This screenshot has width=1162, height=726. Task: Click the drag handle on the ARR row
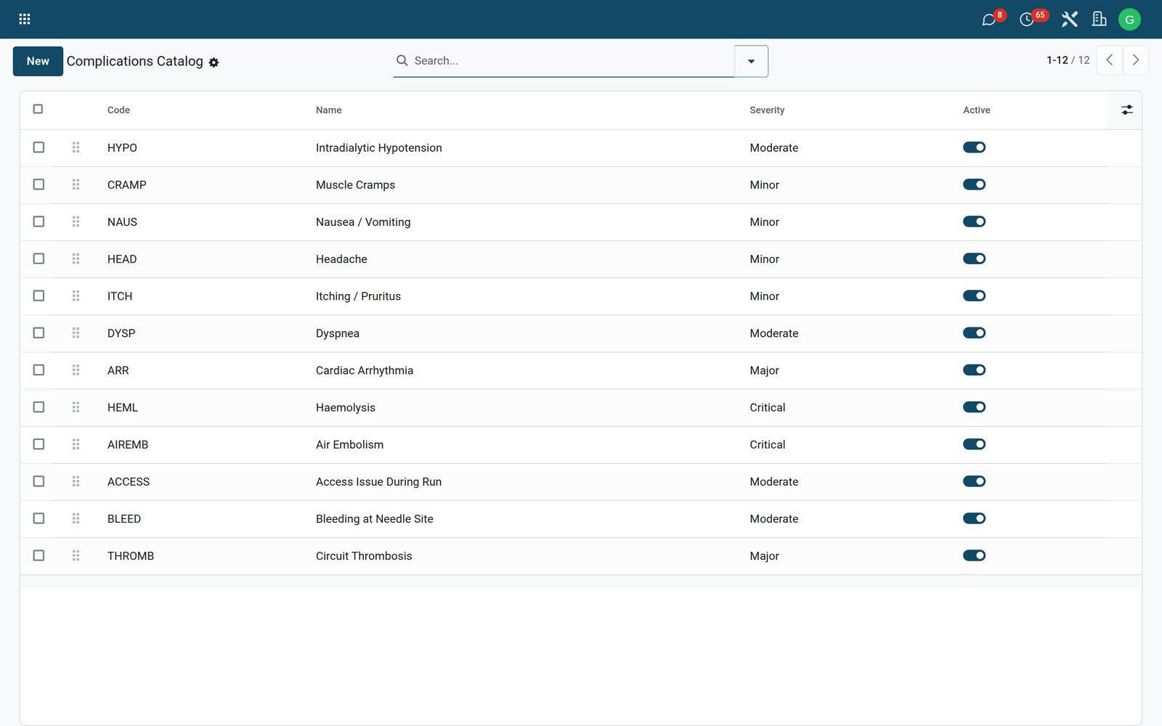point(76,370)
